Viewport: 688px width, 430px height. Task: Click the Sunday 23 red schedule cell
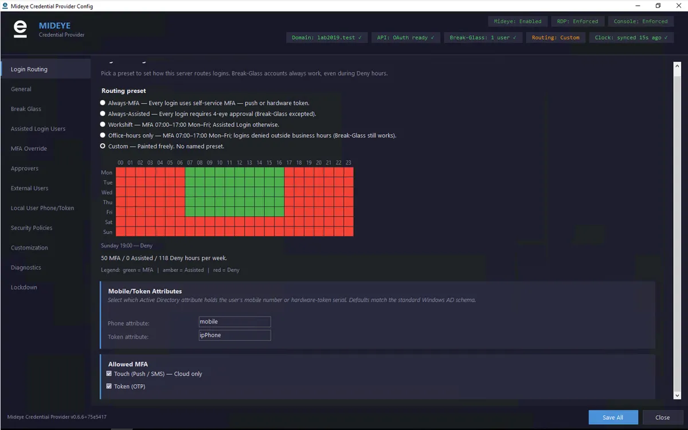point(349,232)
